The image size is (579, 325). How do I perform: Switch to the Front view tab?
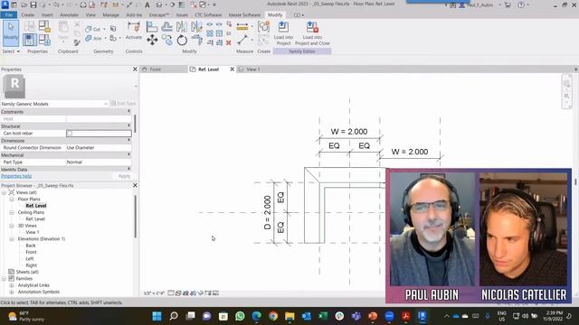click(155, 70)
